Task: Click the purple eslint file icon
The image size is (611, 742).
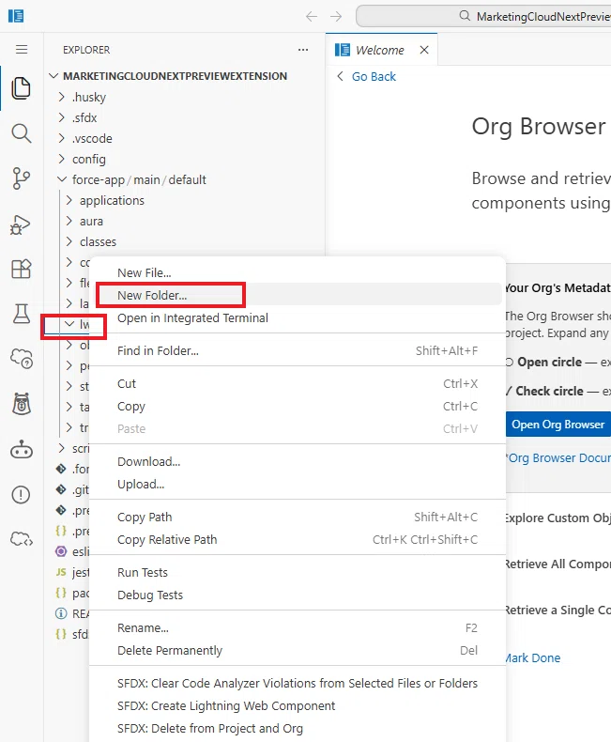Action: tap(61, 551)
